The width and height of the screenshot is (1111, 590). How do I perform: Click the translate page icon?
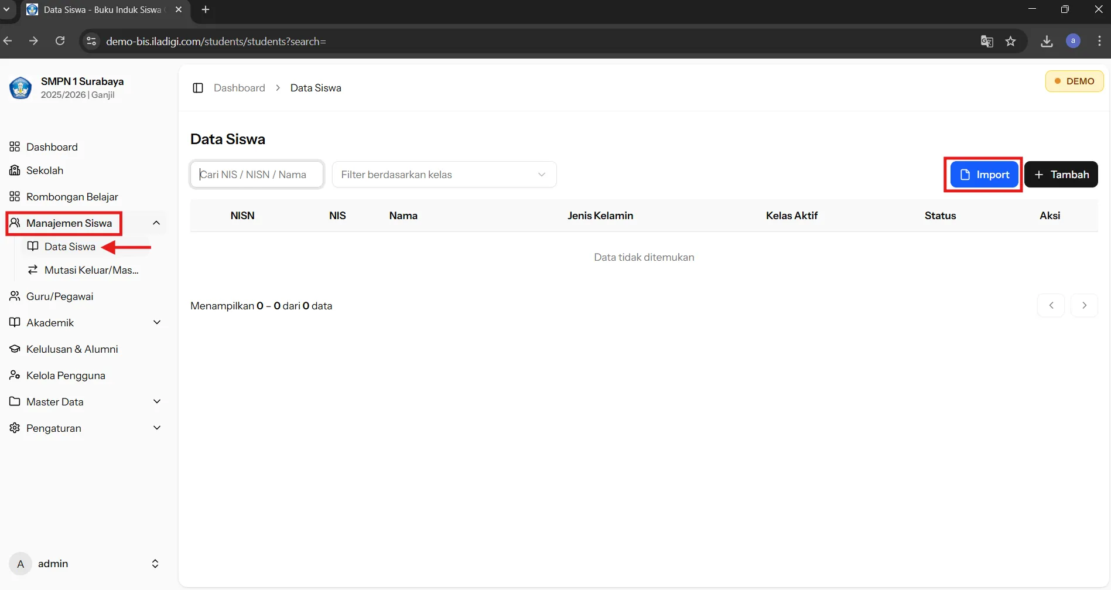(987, 41)
